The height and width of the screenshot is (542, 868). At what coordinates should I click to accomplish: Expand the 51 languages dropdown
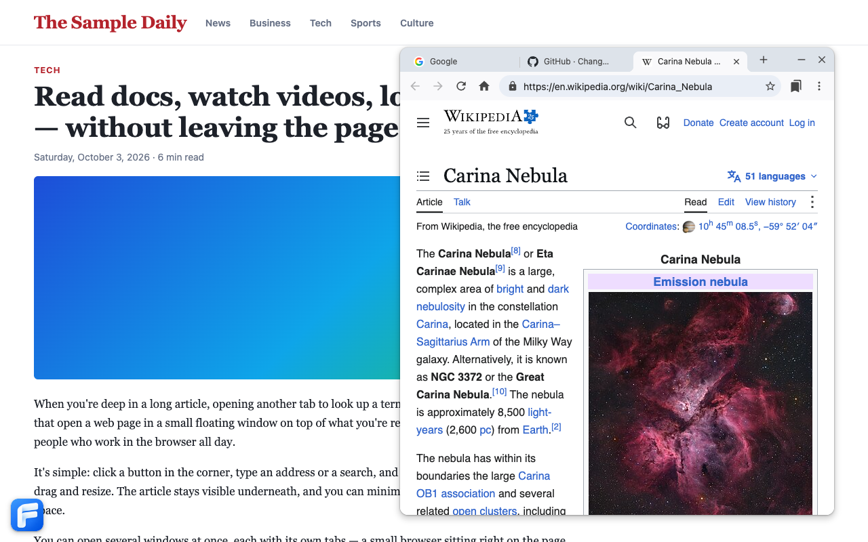click(772, 176)
